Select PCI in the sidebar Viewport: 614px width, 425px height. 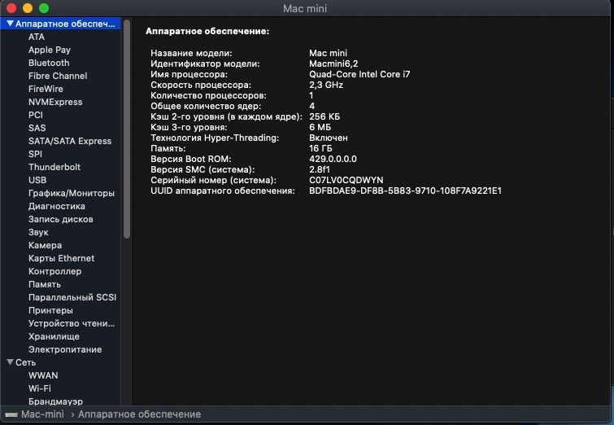pyautogui.click(x=36, y=115)
